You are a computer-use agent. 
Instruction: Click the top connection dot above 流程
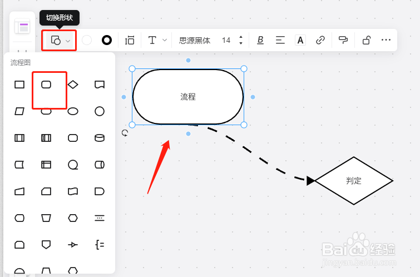[x=188, y=61]
